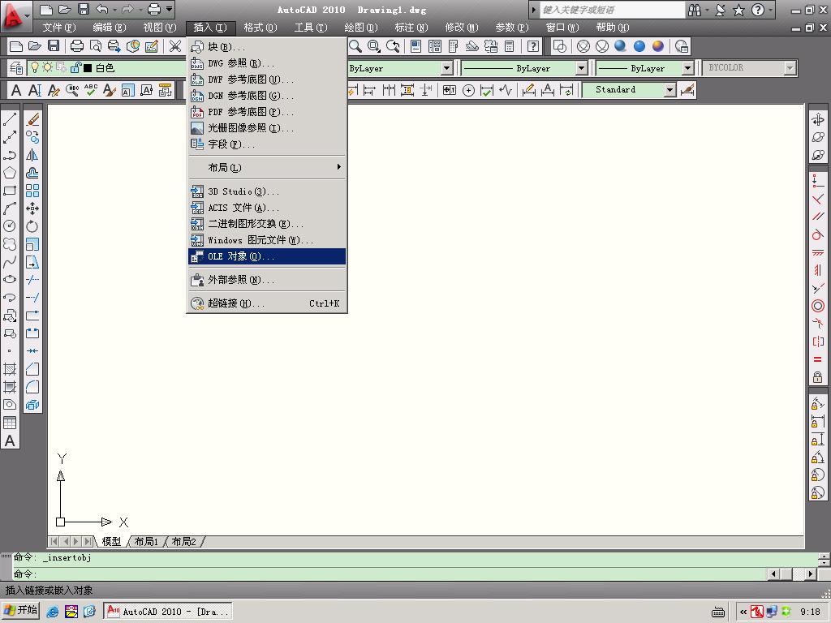831x623 pixels.
Task: Select the Spline draw tool
Action: point(10,262)
